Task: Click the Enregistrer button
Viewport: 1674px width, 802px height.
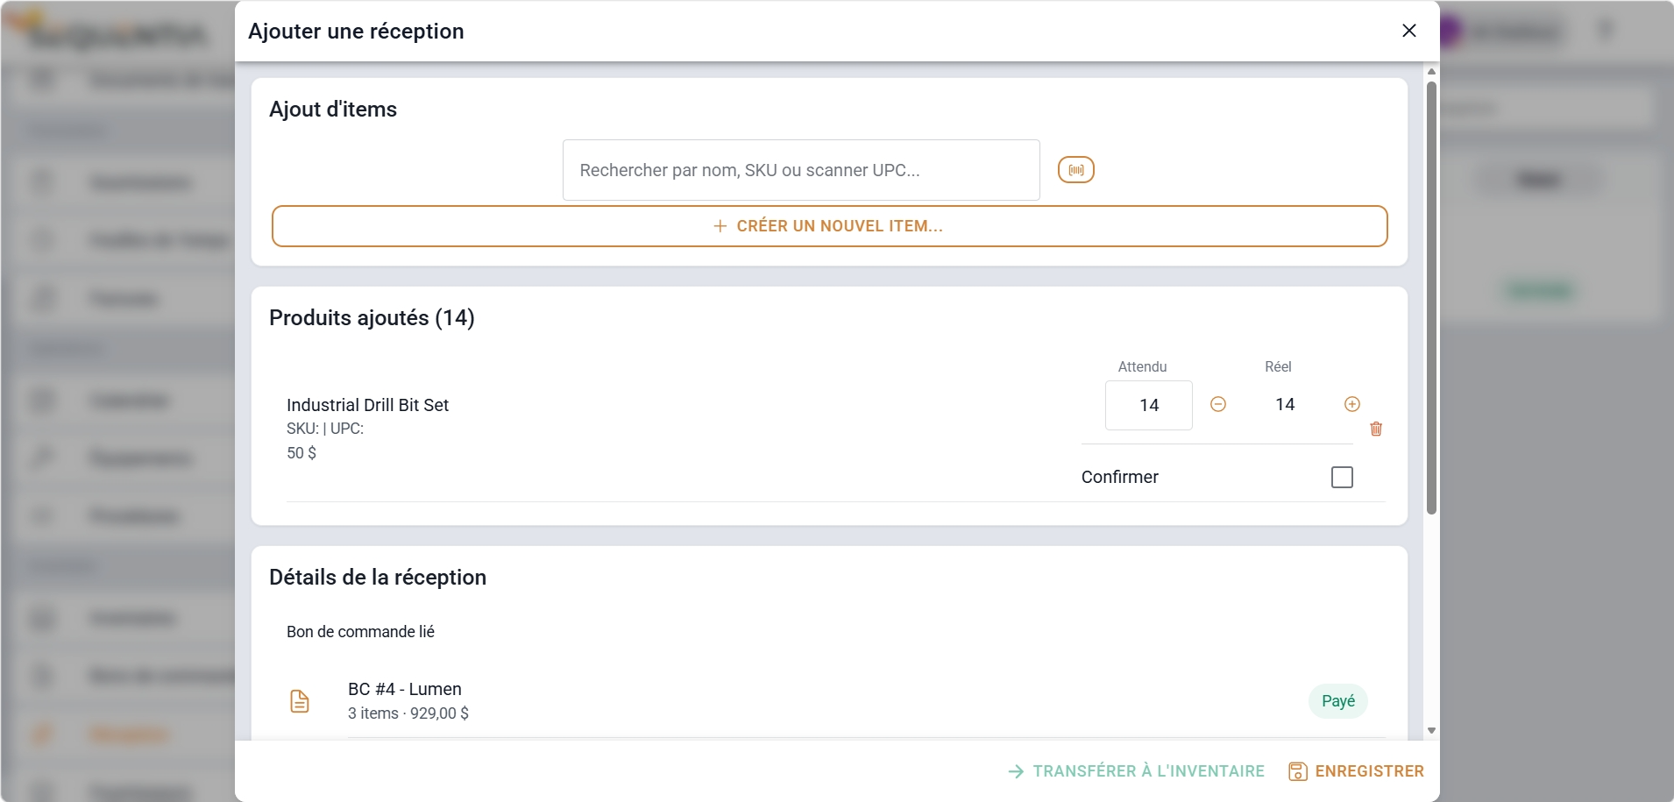Action: tap(1356, 771)
